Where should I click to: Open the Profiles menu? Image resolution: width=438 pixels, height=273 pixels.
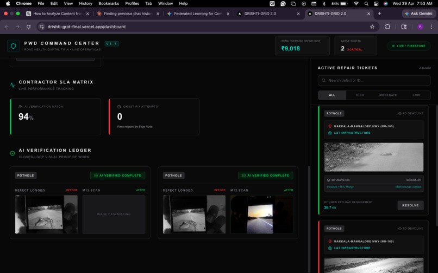132,4
